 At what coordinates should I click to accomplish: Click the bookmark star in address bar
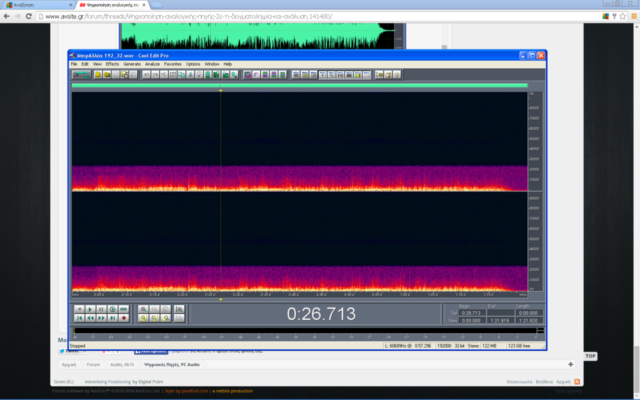(x=622, y=16)
